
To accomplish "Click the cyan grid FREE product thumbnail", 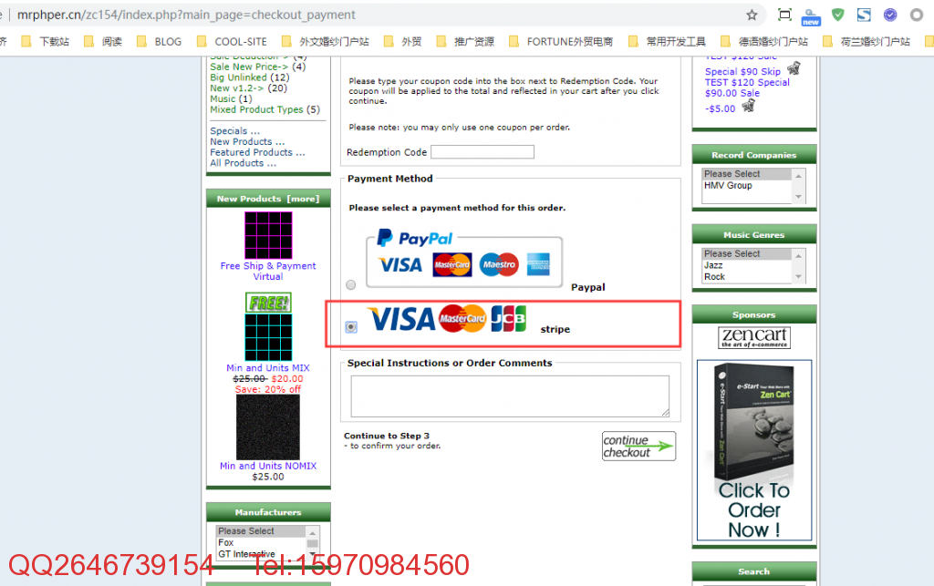I will (x=268, y=326).
